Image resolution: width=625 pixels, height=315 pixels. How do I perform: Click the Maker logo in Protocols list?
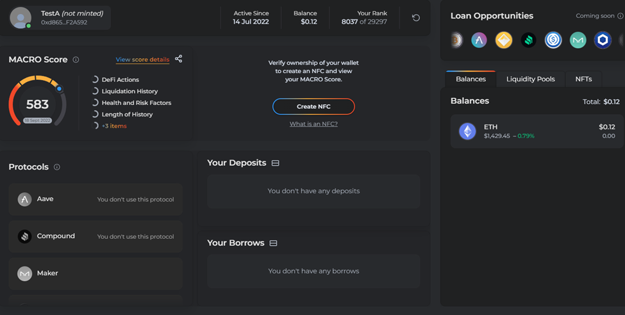pyautogui.click(x=25, y=273)
